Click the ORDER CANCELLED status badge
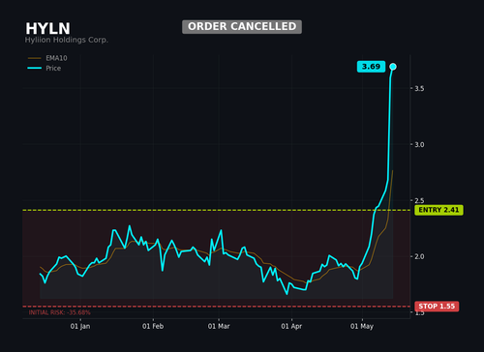 pos(242,27)
